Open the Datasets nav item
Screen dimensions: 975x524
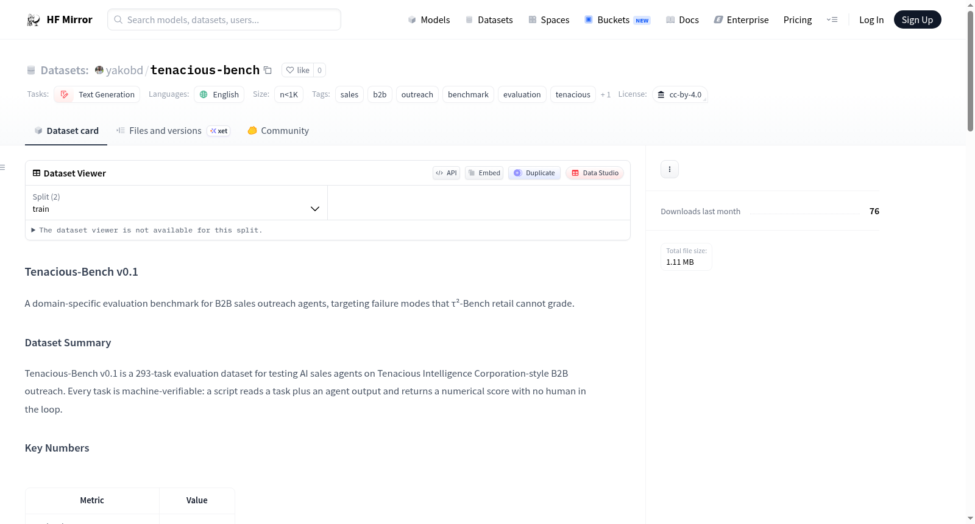pyautogui.click(x=489, y=19)
